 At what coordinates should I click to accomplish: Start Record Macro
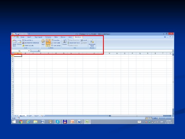click(x=28, y=40)
